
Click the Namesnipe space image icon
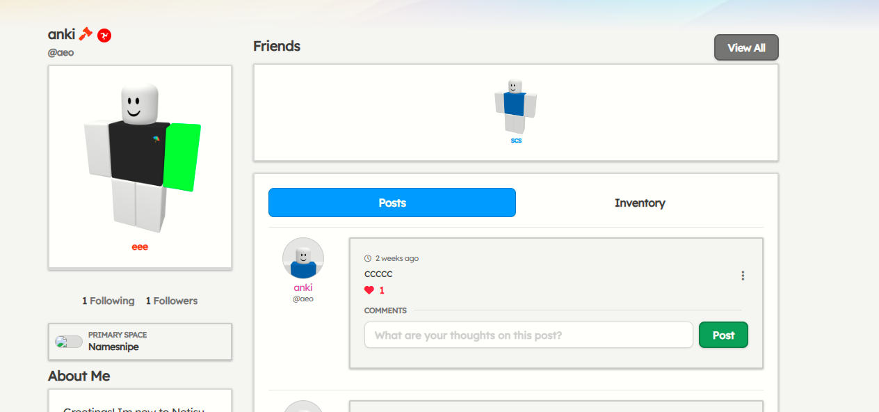point(69,342)
